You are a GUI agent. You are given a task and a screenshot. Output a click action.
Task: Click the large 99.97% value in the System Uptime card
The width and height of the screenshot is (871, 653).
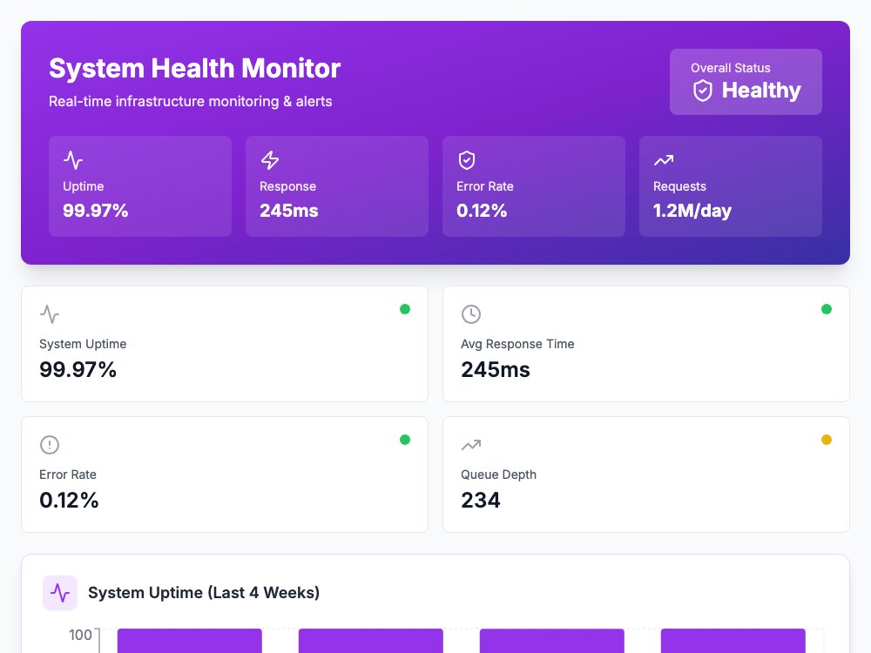(78, 370)
